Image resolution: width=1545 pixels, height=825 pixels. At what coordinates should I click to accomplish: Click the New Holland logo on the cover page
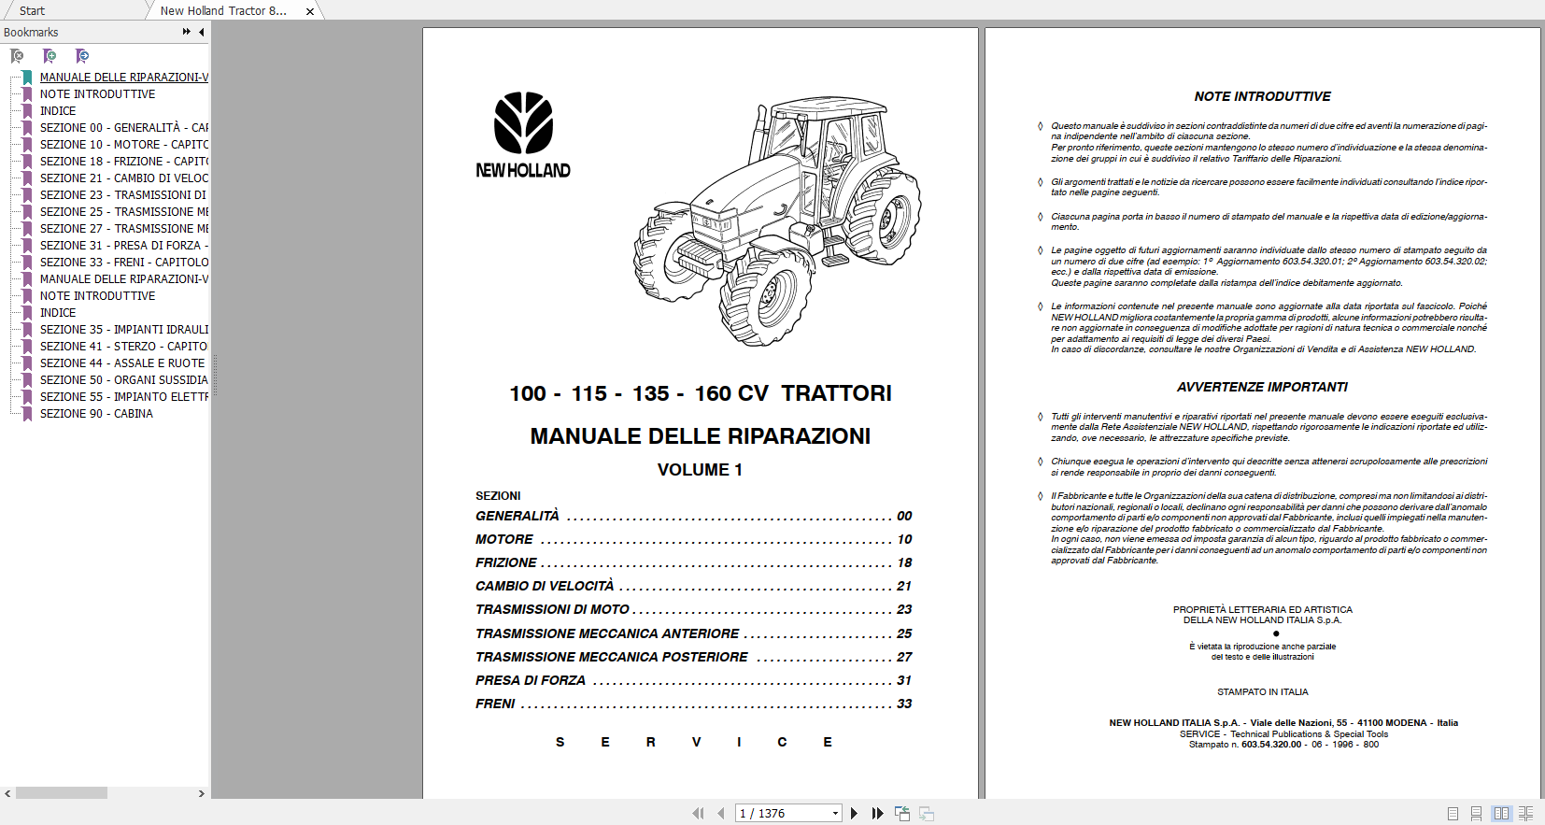(x=523, y=135)
